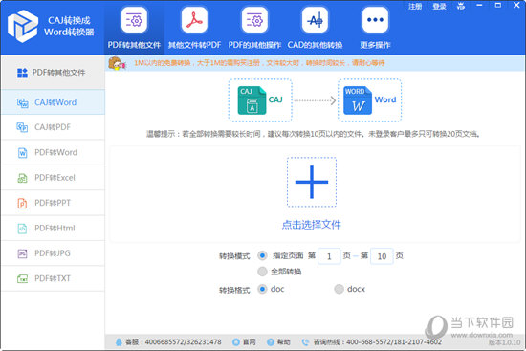Click the 帮助 question mark icon
The height and width of the screenshot is (351, 526).
click(271, 342)
